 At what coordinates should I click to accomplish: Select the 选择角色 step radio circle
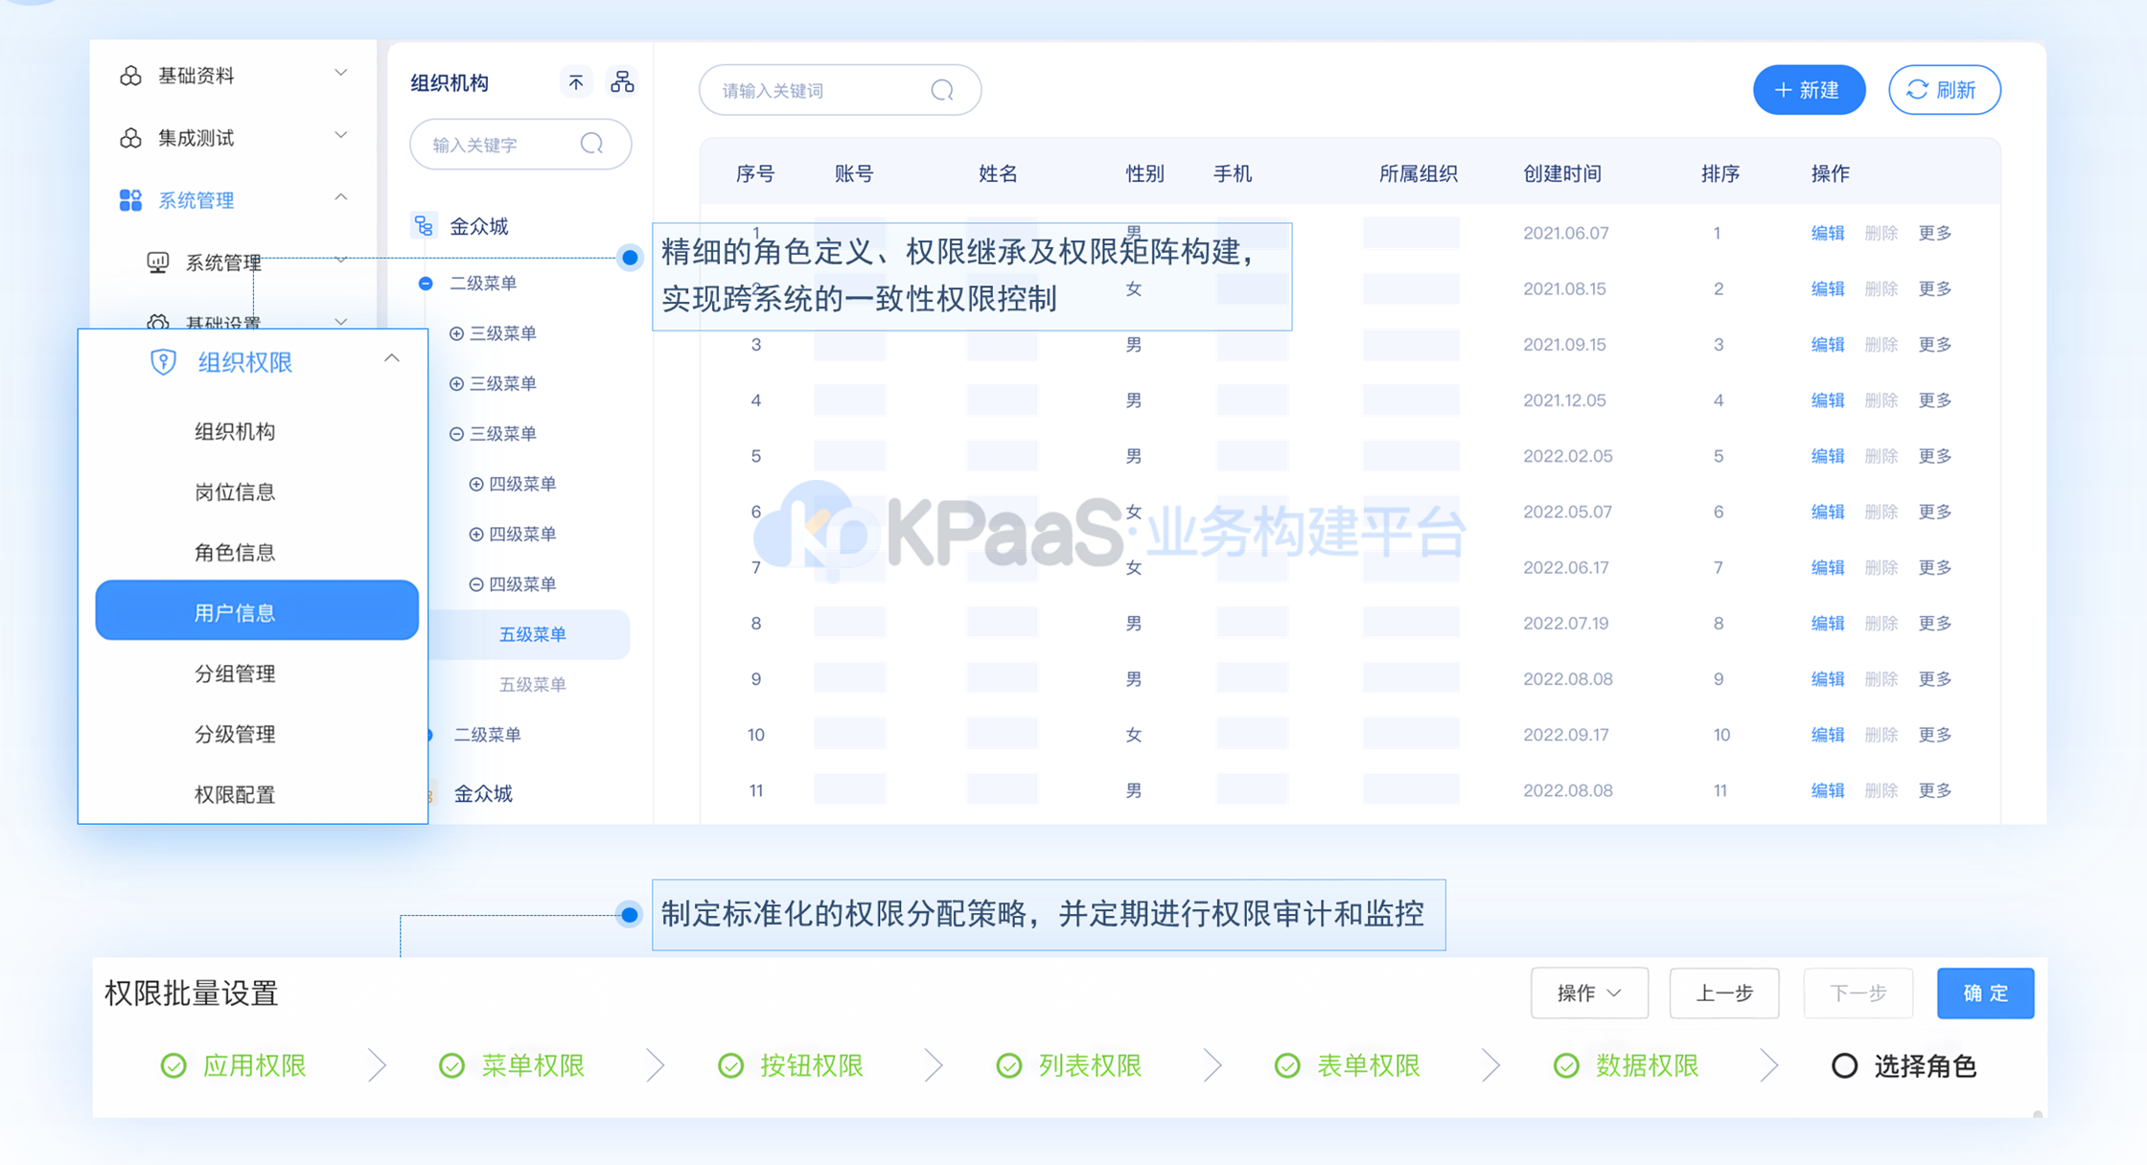1844,1065
